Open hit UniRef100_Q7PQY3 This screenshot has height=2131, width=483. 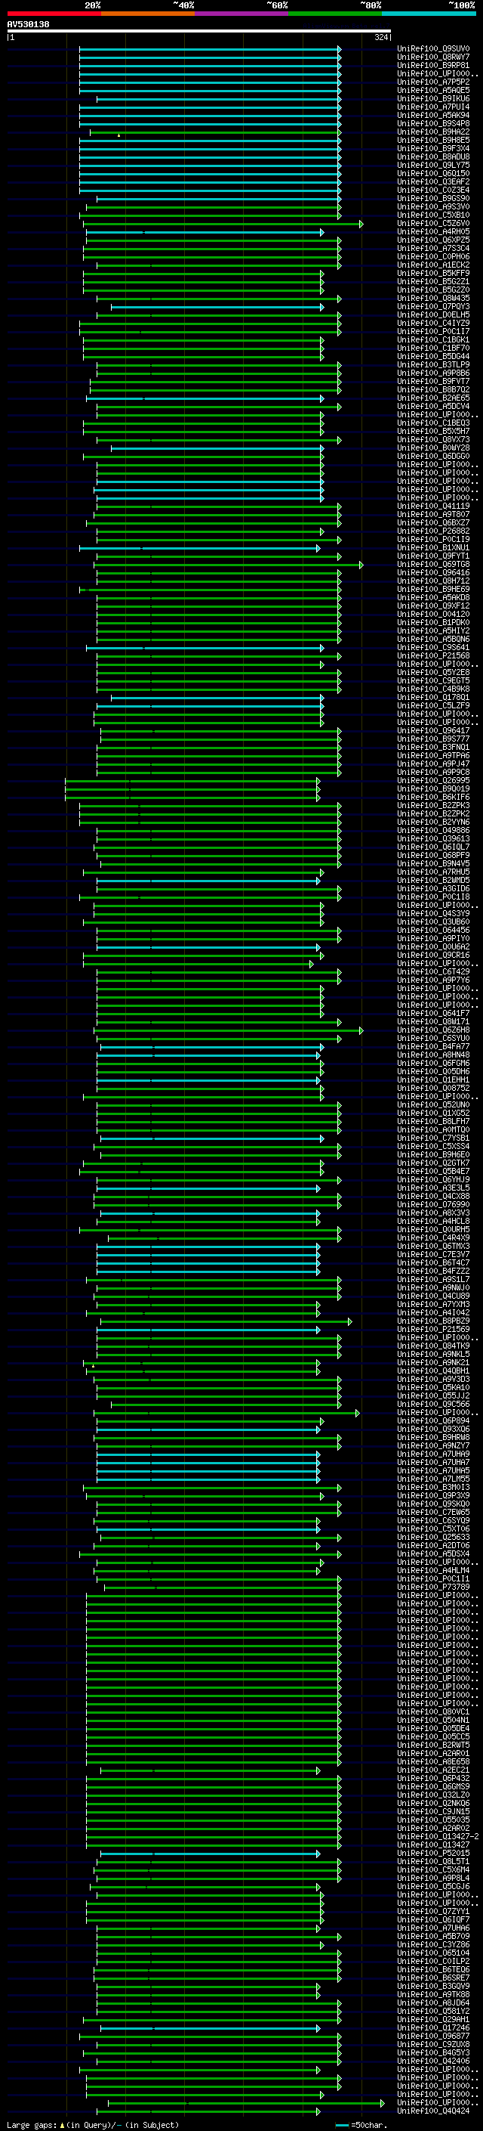[x=433, y=307]
